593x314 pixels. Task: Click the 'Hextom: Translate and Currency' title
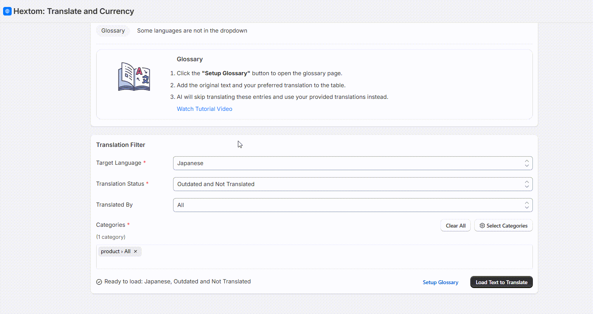pyautogui.click(x=74, y=11)
